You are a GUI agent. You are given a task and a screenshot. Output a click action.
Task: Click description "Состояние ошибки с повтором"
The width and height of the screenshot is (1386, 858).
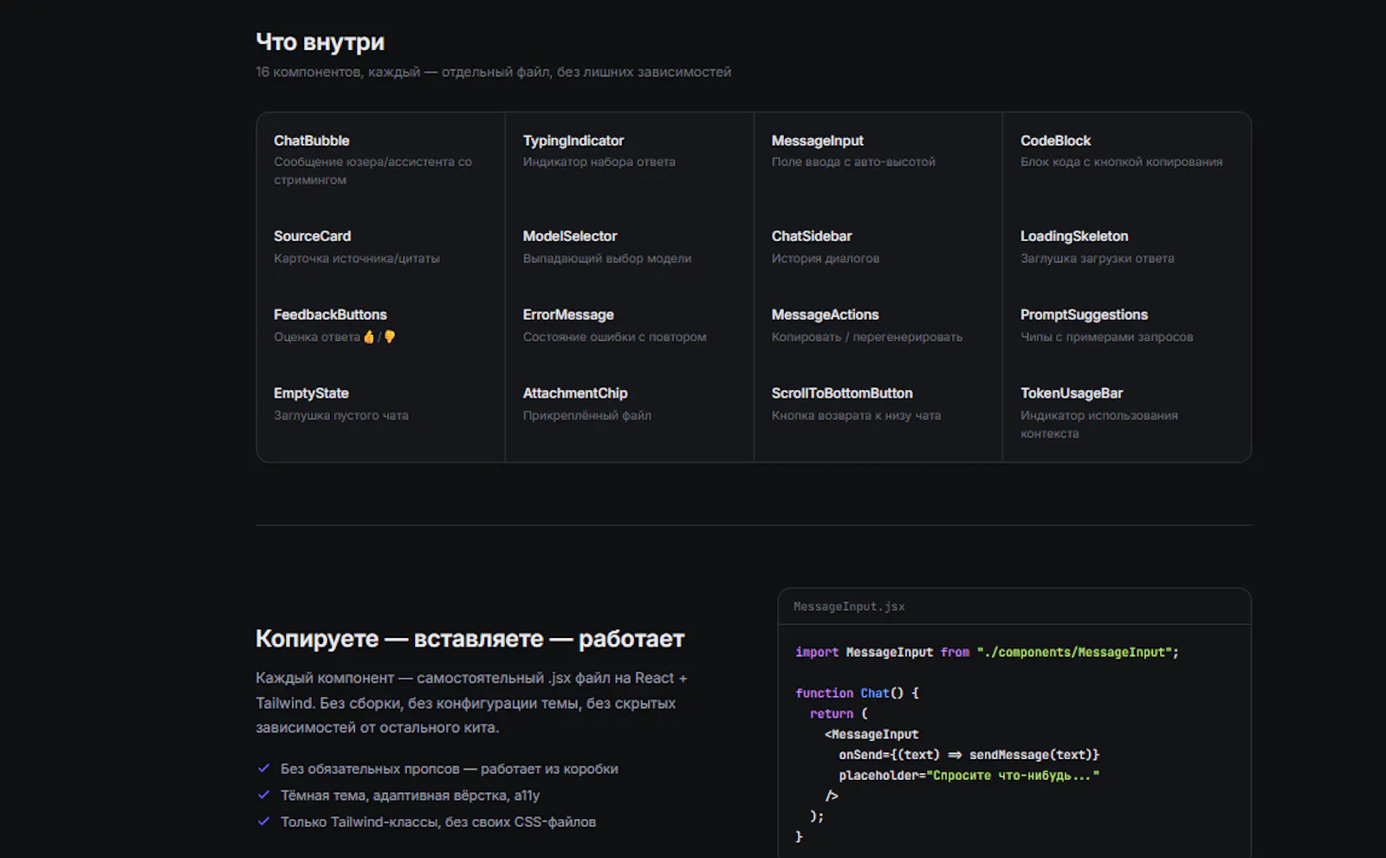click(614, 337)
